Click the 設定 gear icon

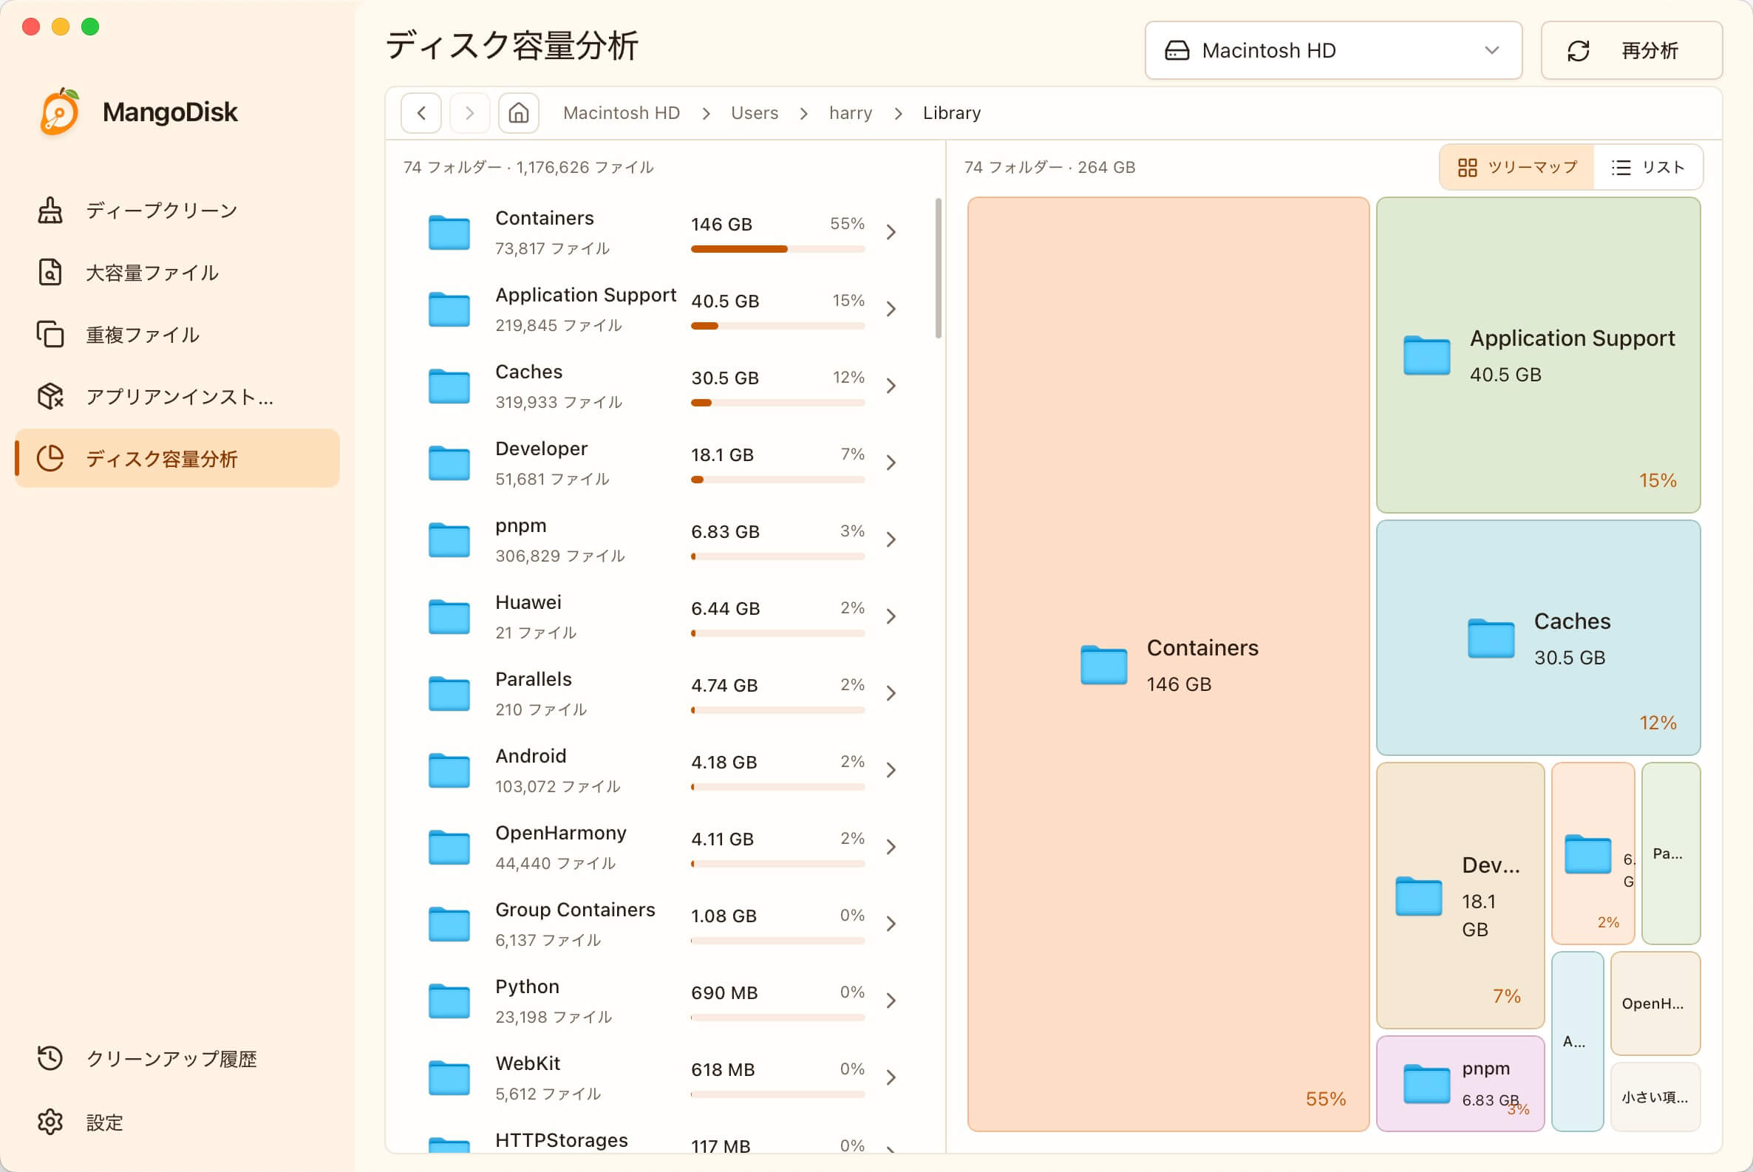(50, 1122)
